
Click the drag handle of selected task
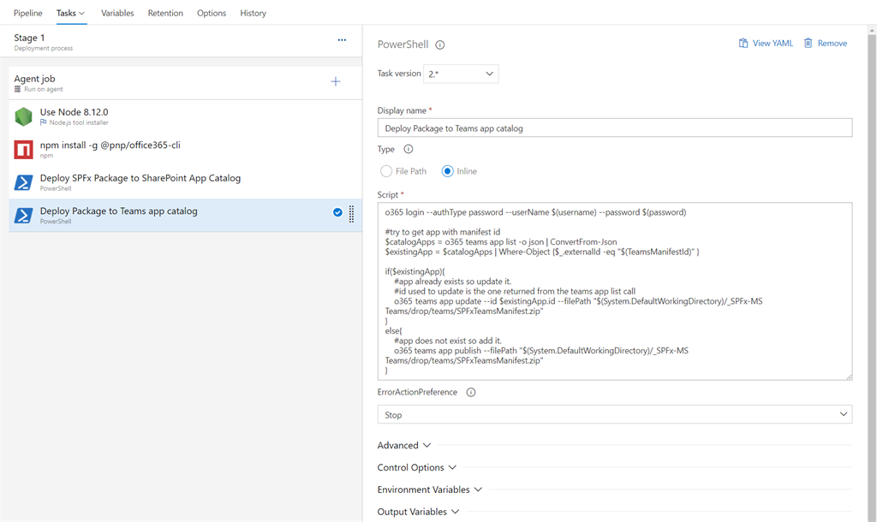click(x=351, y=213)
